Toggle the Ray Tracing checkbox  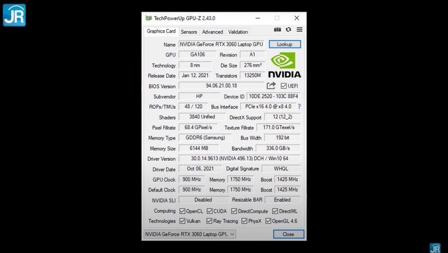(x=209, y=221)
